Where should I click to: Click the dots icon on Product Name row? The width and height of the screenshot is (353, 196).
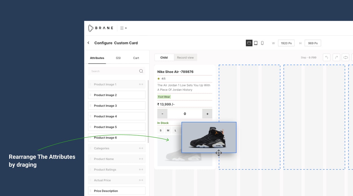(x=141, y=159)
